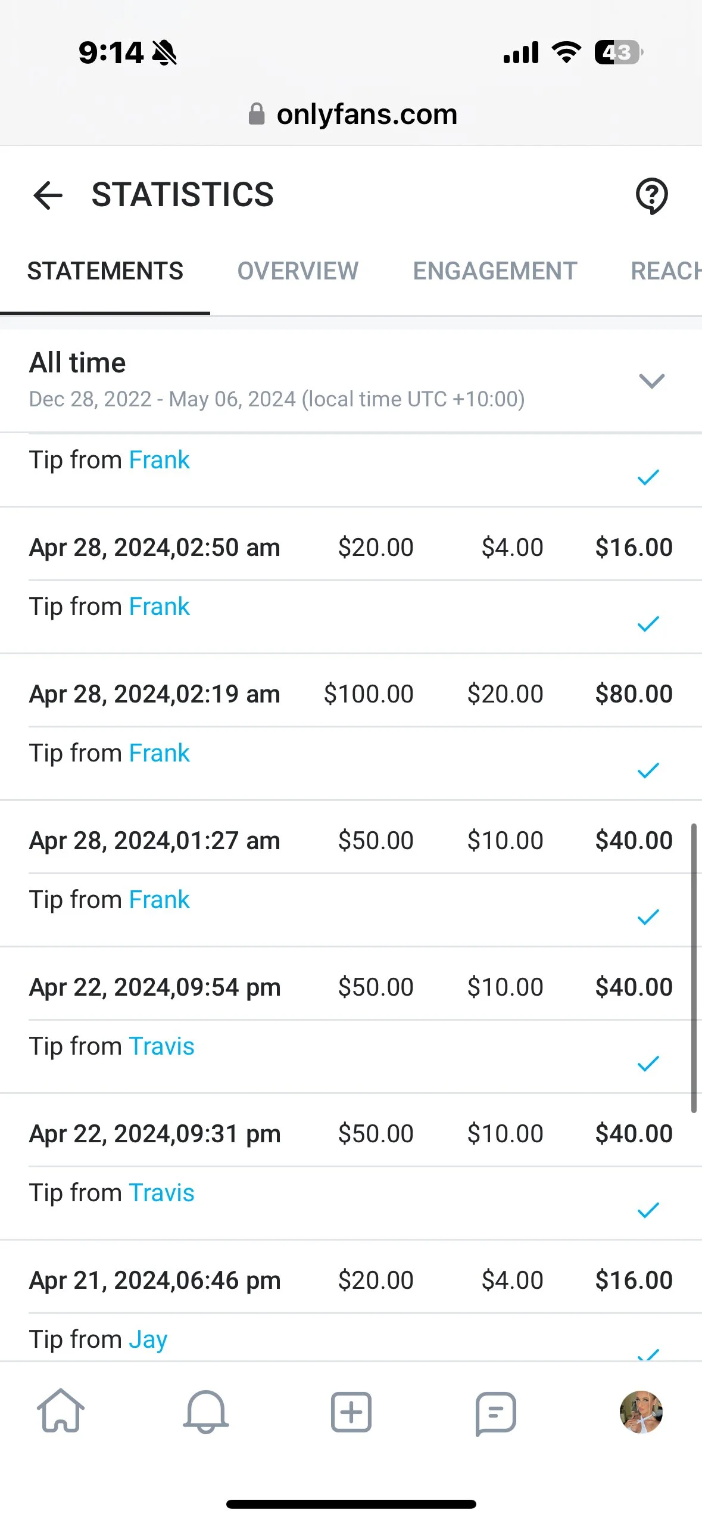
Task: Tap checkmark below Apr 22 09:31 pm tip
Action: (648, 1210)
